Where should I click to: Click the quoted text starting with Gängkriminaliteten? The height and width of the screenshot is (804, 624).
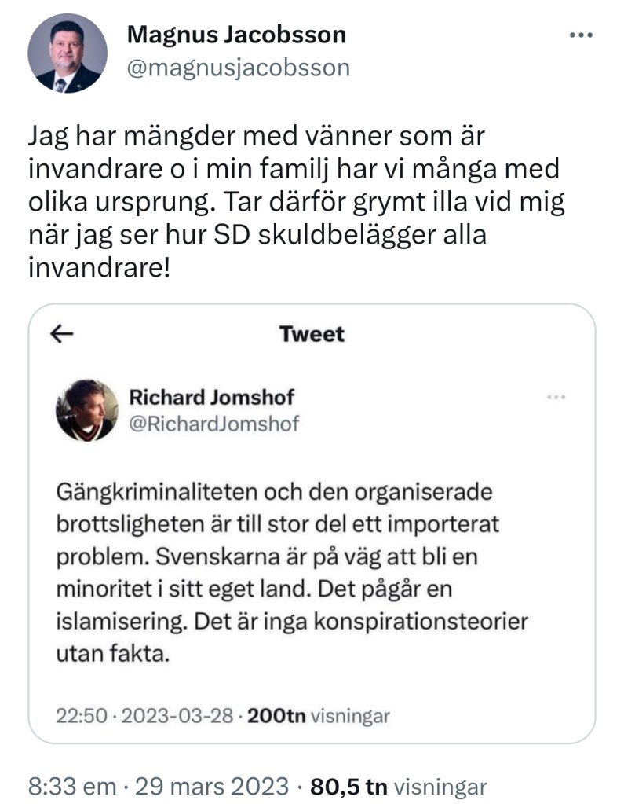pos(292,572)
